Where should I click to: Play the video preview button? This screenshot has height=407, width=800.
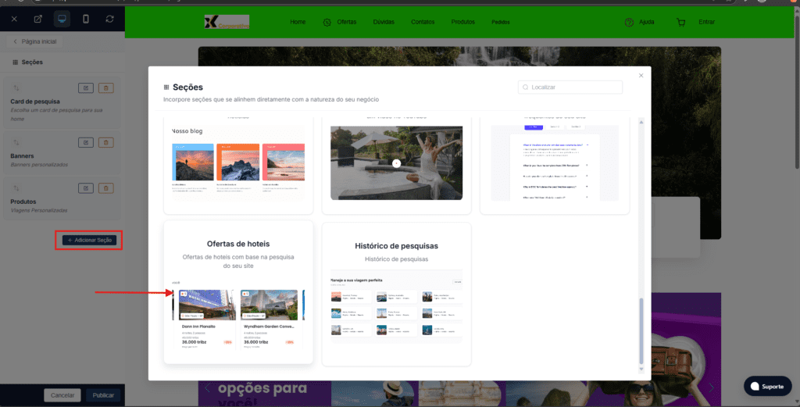(396, 163)
